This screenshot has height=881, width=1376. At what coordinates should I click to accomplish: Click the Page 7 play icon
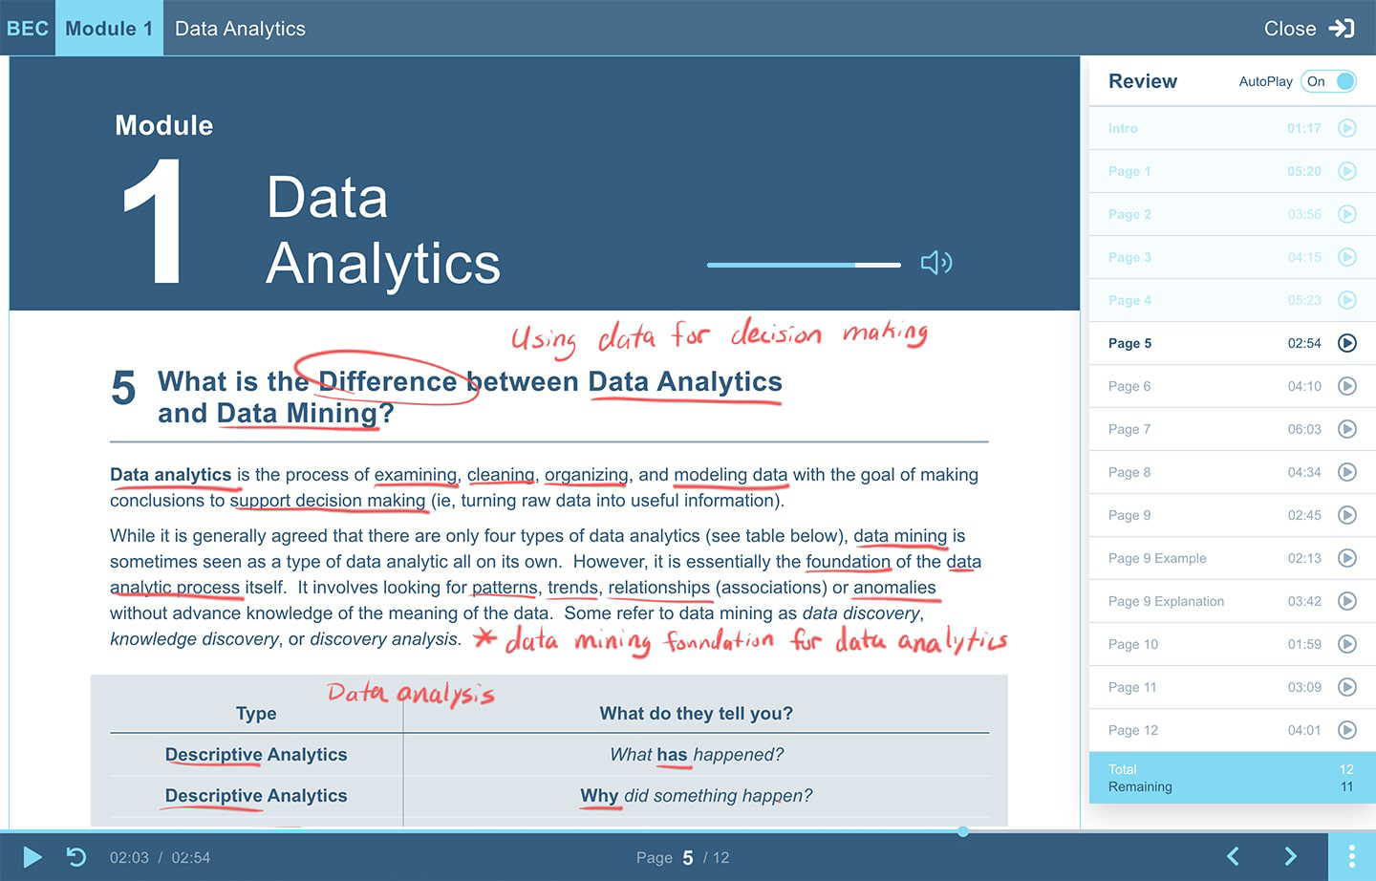tap(1347, 429)
